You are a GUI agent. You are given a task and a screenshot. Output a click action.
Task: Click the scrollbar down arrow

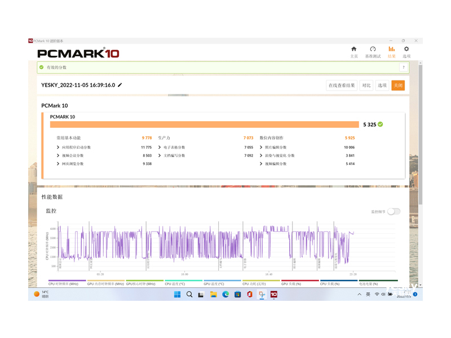420,285
